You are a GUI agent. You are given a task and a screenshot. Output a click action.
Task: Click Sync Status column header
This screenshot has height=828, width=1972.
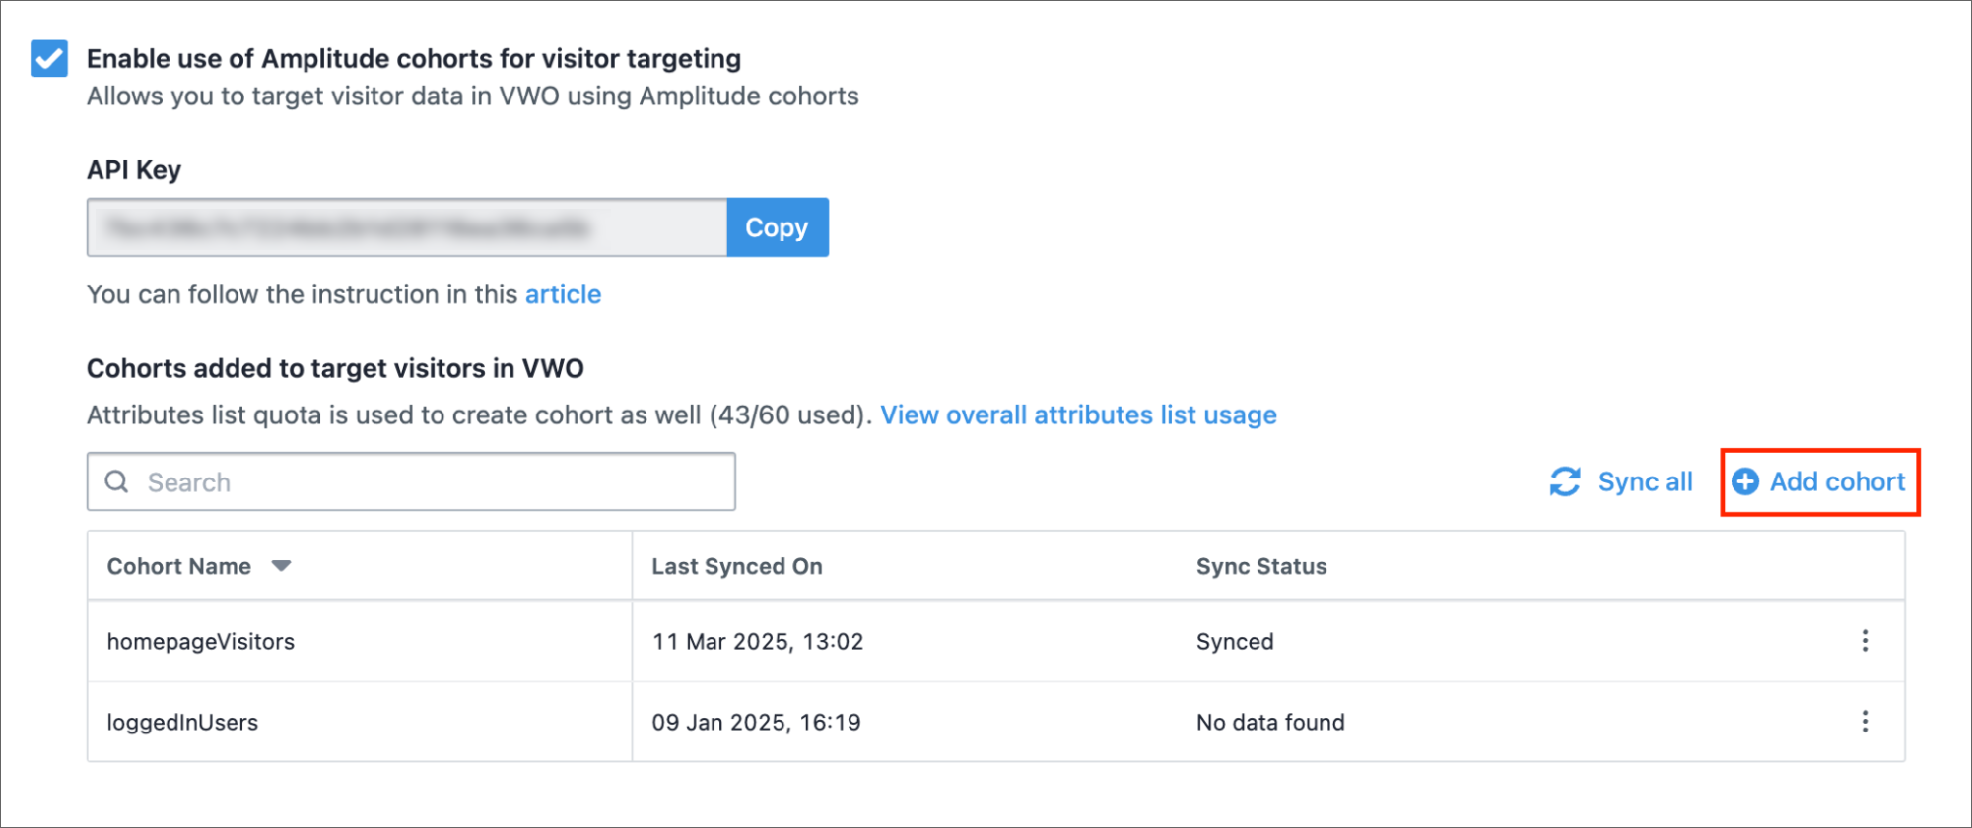1261,566
